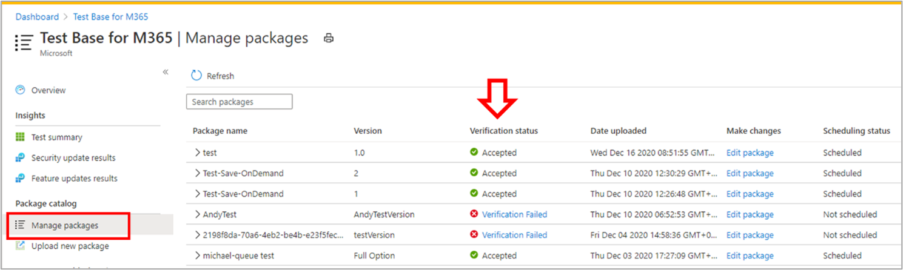903x270 pixels.
Task: Click Scheduled status in michael-queue test row
Action: (842, 255)
